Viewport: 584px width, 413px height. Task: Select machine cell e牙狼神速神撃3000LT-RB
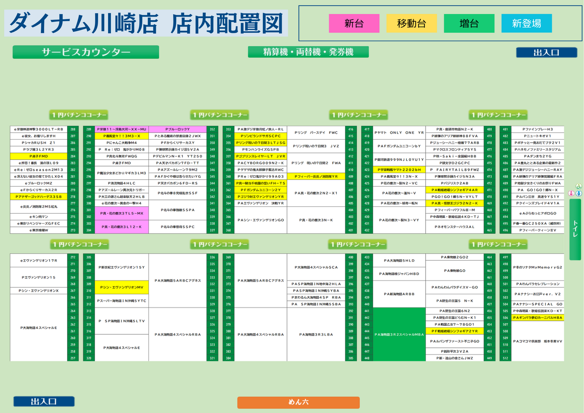(39, 129)
